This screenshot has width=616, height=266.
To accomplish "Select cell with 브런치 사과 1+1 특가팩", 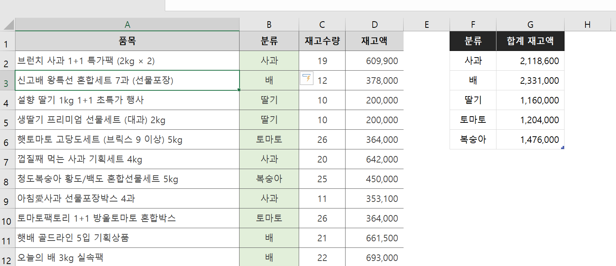I will (x=127, y=61).
